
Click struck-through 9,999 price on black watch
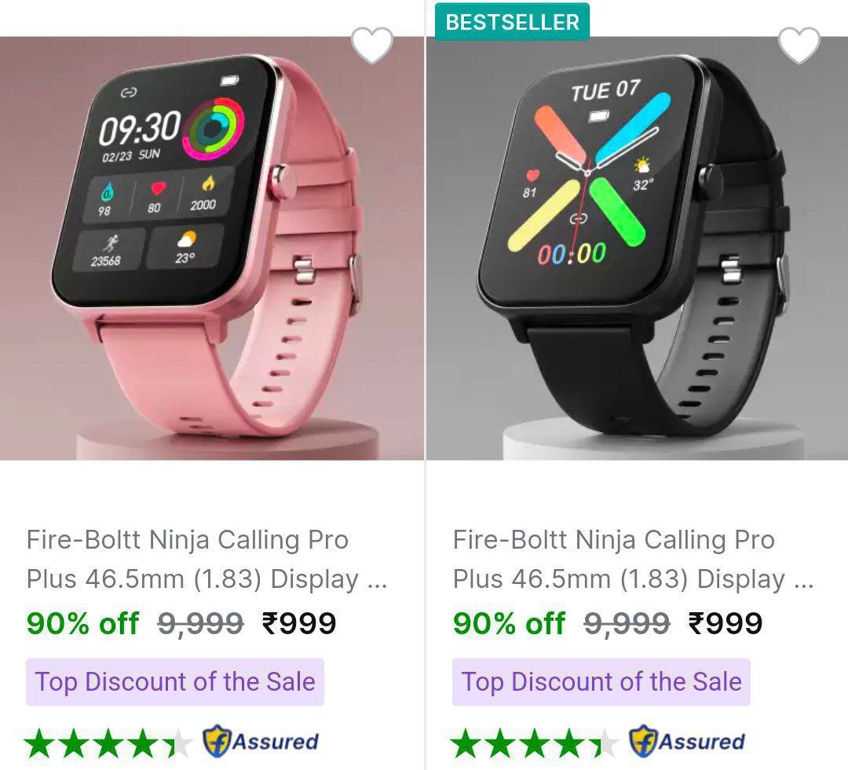[x=627, y=624]
